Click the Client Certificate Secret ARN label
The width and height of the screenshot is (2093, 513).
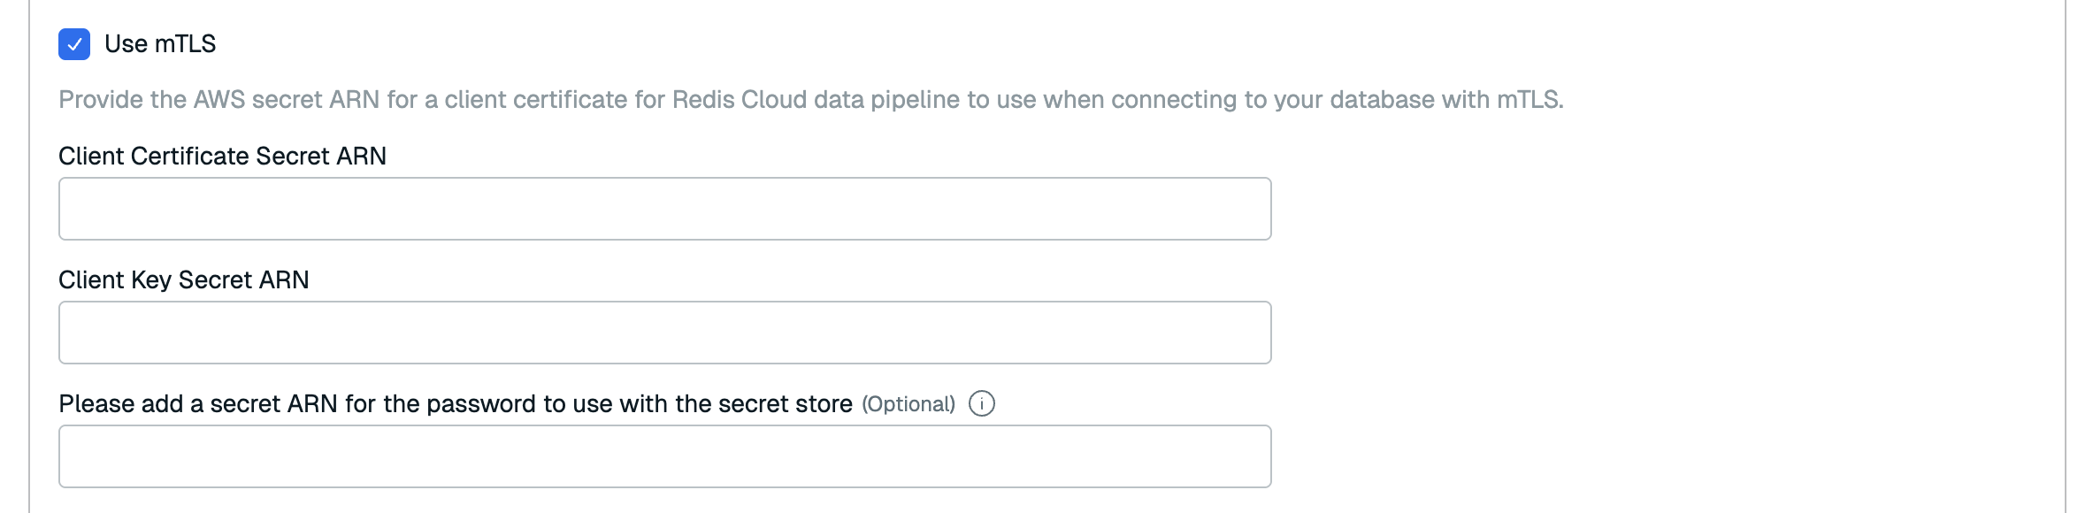[x=222, y=157]
